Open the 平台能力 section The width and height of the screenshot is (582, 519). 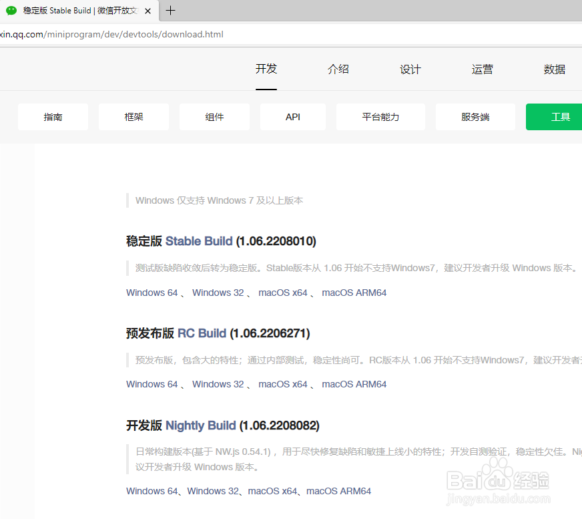(381, 117)
